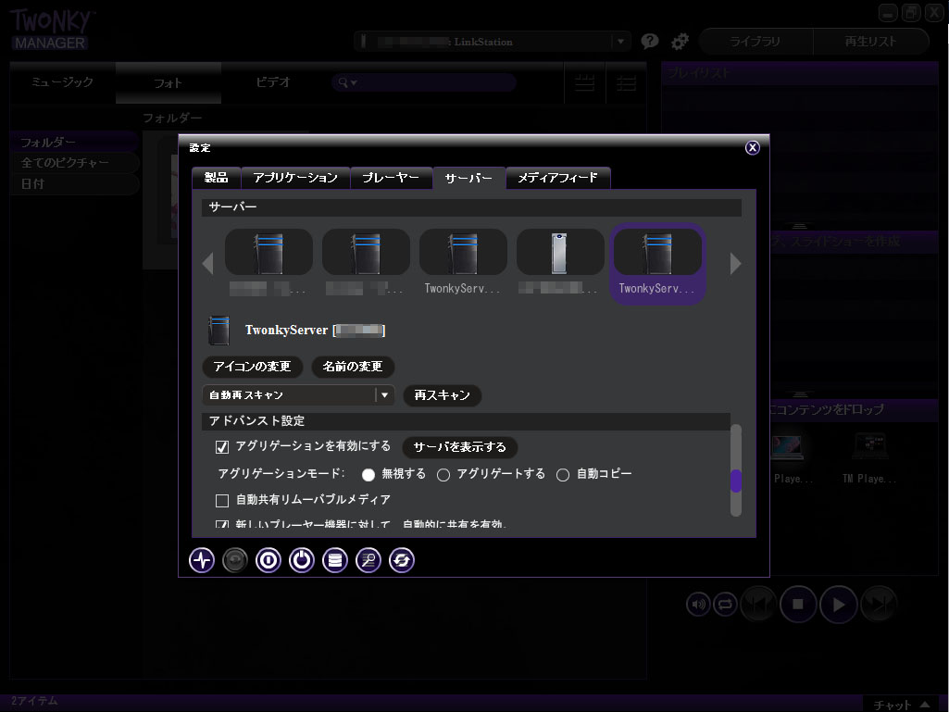Switch to the プレーヤー tab
This screenshot has height=712, width=949.
point(391,178)
